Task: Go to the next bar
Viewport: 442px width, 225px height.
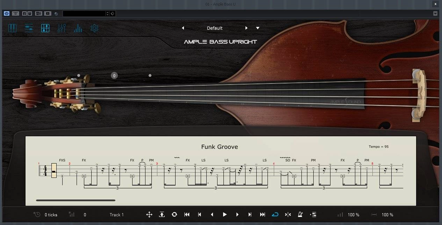Action: click(250, 215)
